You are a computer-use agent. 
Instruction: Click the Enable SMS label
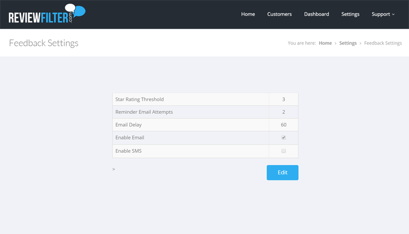(x=128, y=151)
